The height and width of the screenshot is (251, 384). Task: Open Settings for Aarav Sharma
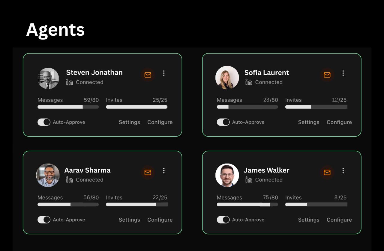(x=129, y=220)
